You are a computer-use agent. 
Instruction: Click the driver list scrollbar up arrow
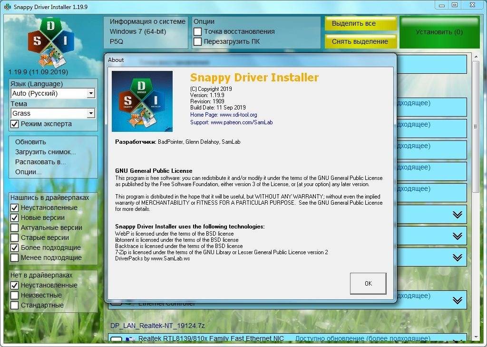point(476,57)
